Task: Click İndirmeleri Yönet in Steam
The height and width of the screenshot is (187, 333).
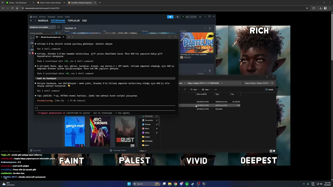Action: coord(118,150)
